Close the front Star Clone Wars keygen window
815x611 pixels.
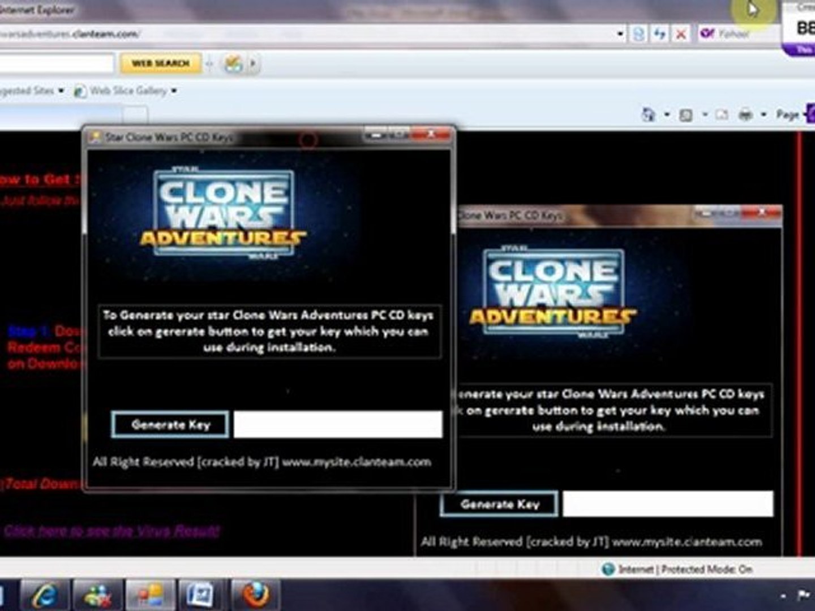(x=432, y=135)
